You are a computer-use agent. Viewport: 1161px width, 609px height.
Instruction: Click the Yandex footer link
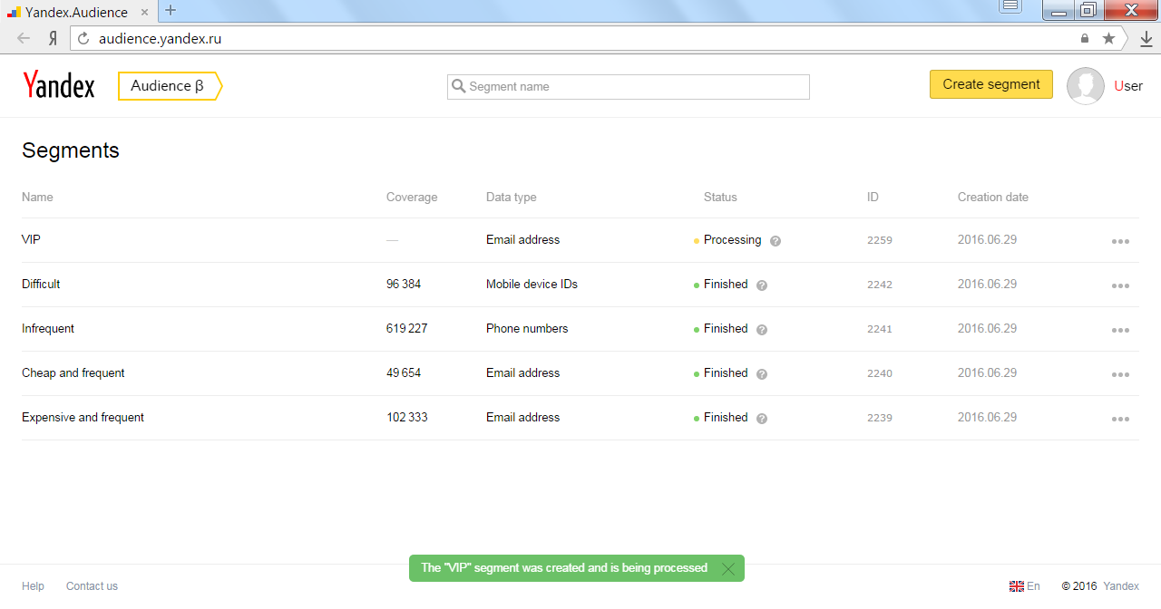1121,586
